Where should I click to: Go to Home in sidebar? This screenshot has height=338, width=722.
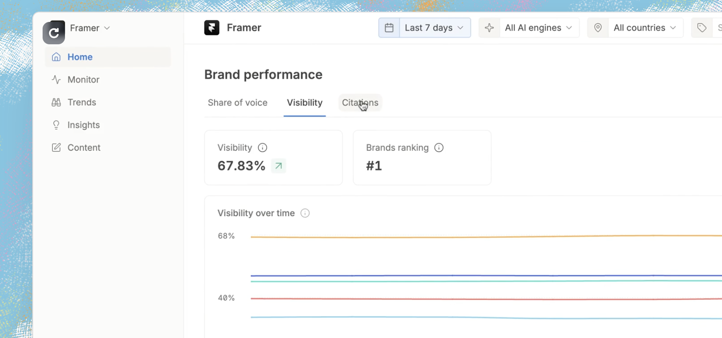pos(108,57)
